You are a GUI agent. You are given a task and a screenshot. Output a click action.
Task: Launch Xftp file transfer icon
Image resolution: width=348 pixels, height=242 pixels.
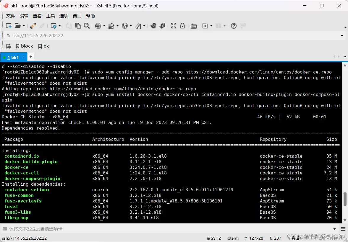tap(153, 26)
